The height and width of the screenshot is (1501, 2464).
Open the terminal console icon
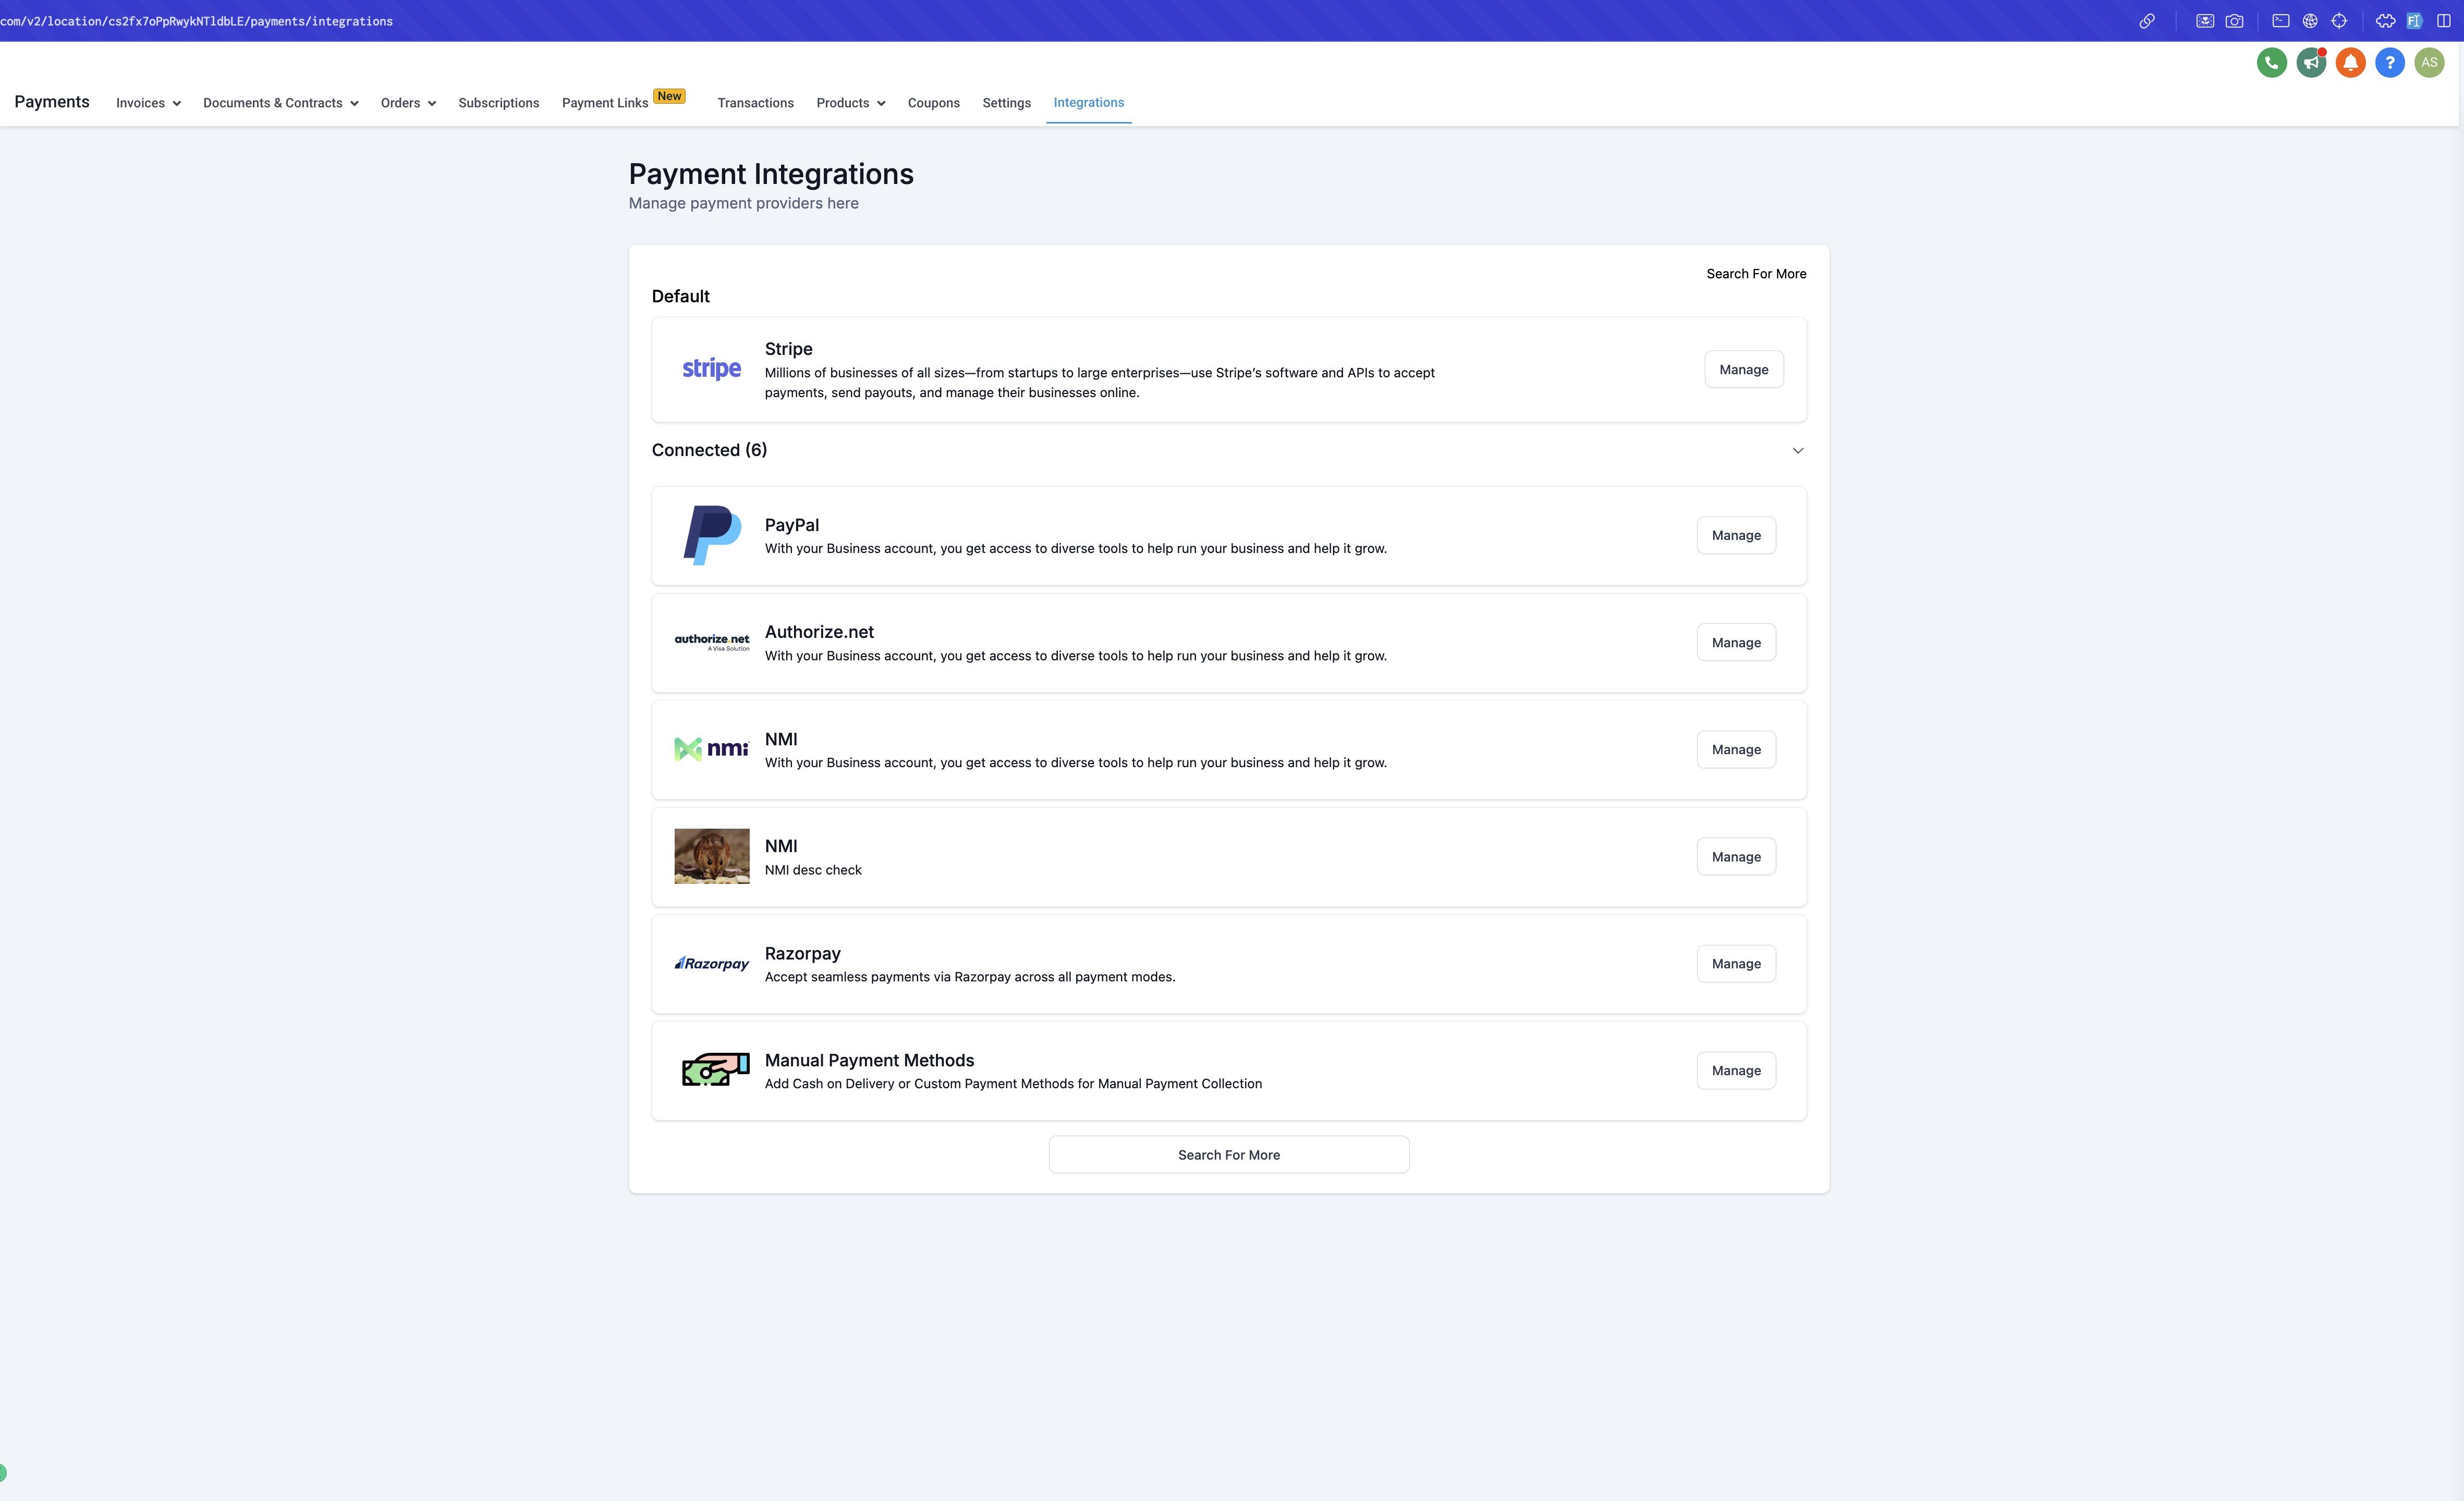(2281, 21)
